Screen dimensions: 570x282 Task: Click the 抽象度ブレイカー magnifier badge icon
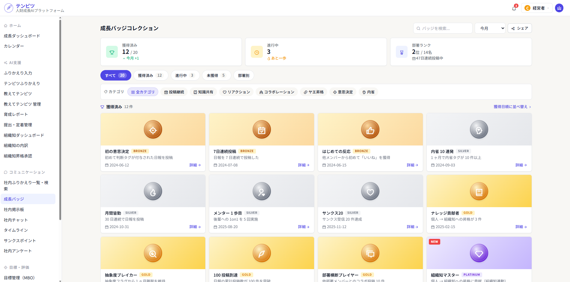pyautogui.click(x=153, y=253)
